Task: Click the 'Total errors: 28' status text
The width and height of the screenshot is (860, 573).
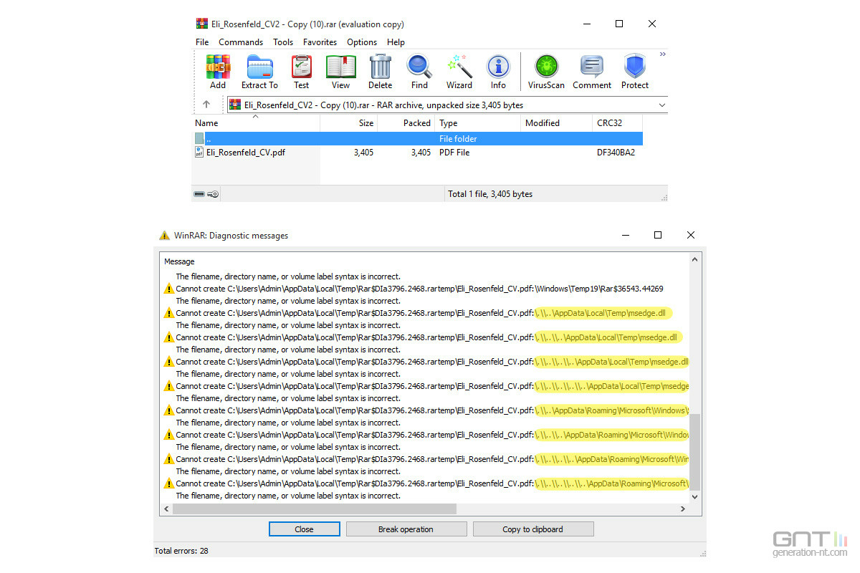Action: coord(181,551)
